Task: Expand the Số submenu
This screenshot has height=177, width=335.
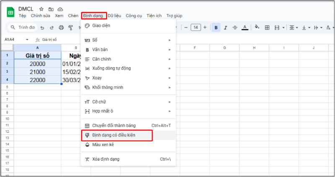Action: 128,40
